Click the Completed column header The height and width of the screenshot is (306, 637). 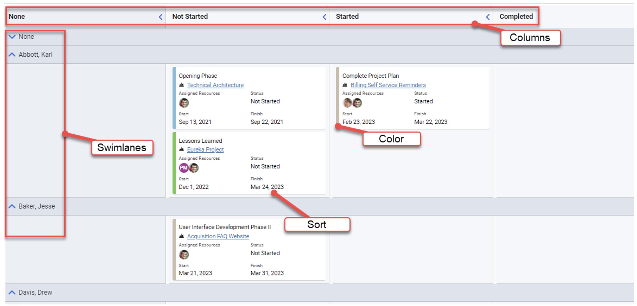tap(516, 17)
